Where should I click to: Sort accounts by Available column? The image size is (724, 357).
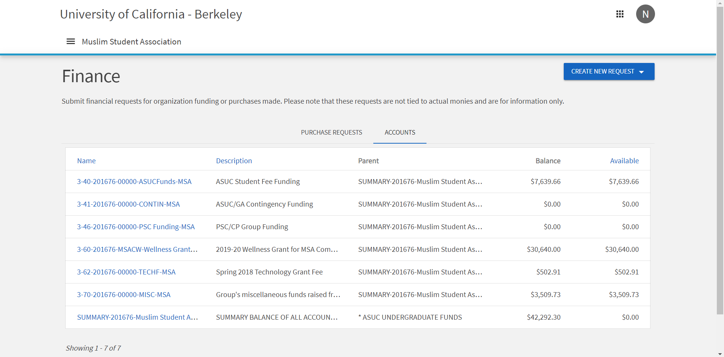(624, 161)
